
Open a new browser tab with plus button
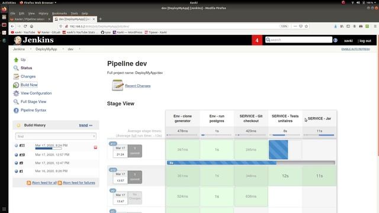pos(101,19)
